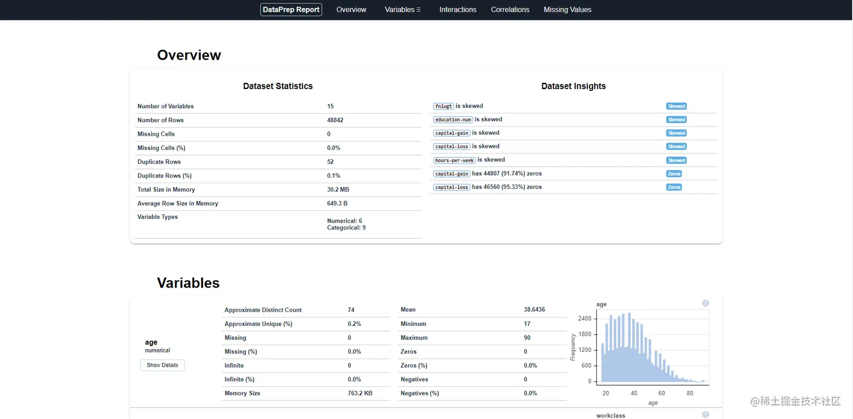
Task: Click the hours-per-week code tag
Action: [455, 160]
